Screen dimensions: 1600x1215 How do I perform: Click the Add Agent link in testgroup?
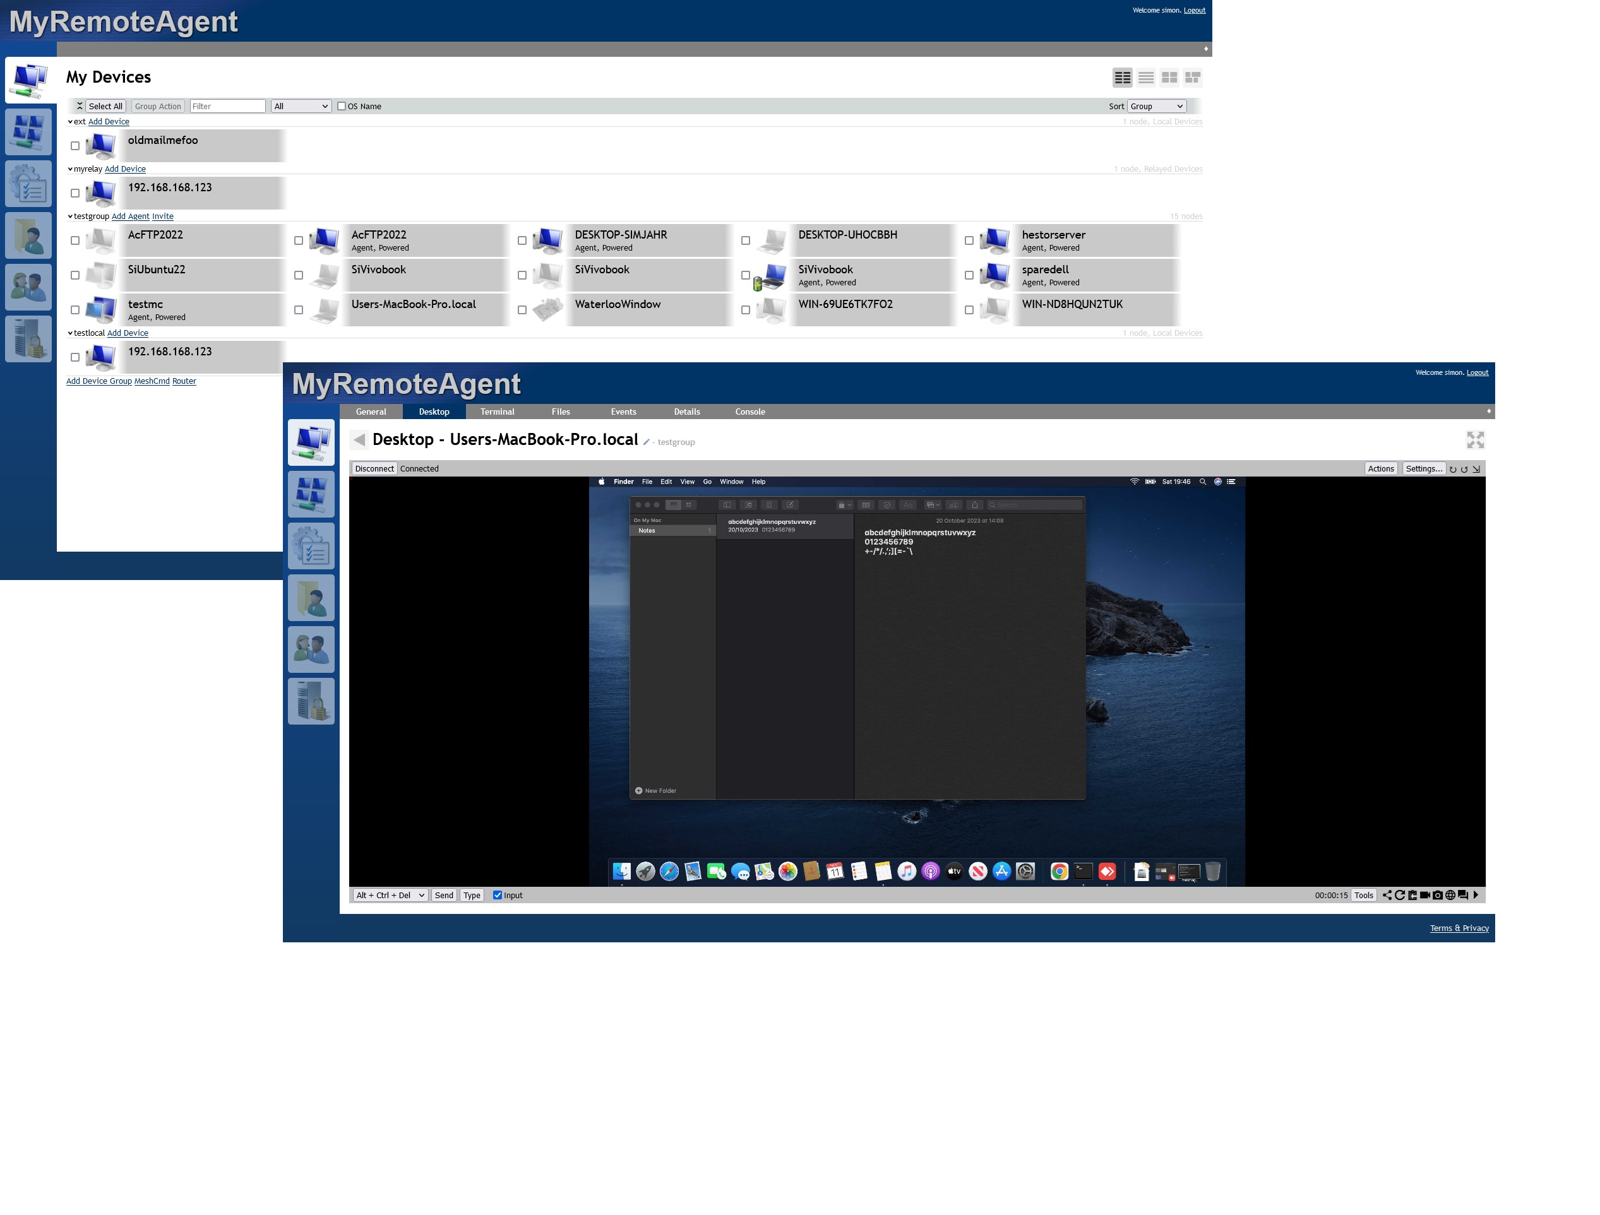130,216
